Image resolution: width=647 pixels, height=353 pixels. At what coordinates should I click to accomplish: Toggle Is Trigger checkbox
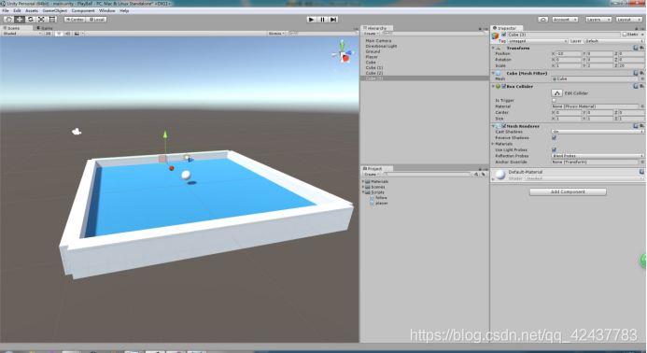click(x=555, y=100)
